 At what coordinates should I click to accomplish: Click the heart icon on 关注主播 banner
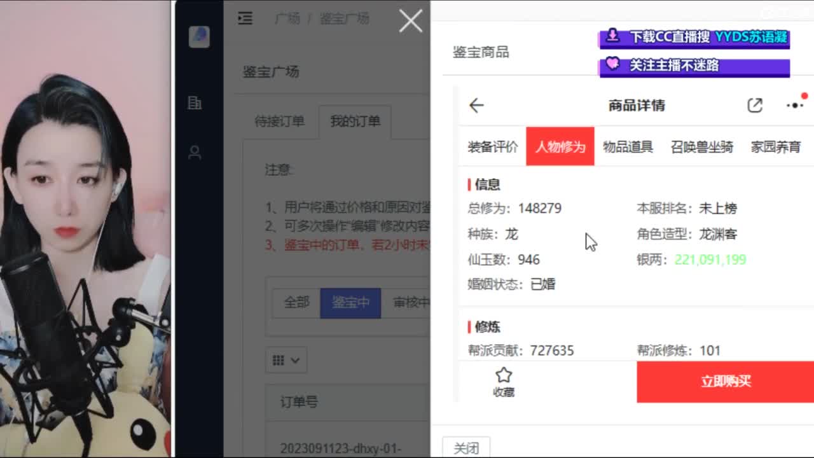pyautogui.click(x=612, y=67)
